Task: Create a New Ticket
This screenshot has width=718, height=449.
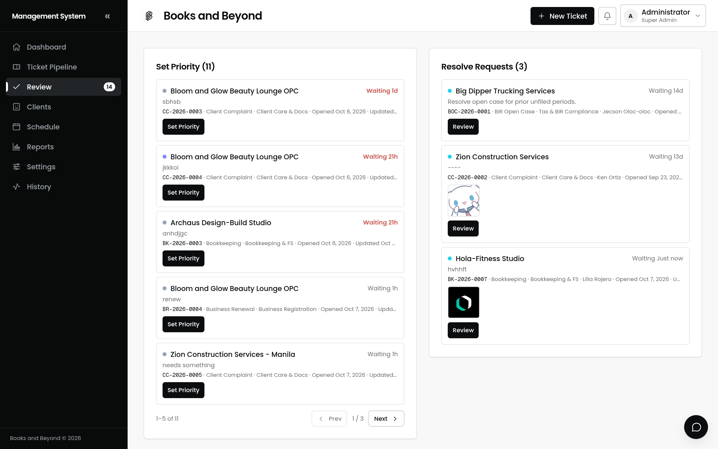Action: click(x=562, y=16)
